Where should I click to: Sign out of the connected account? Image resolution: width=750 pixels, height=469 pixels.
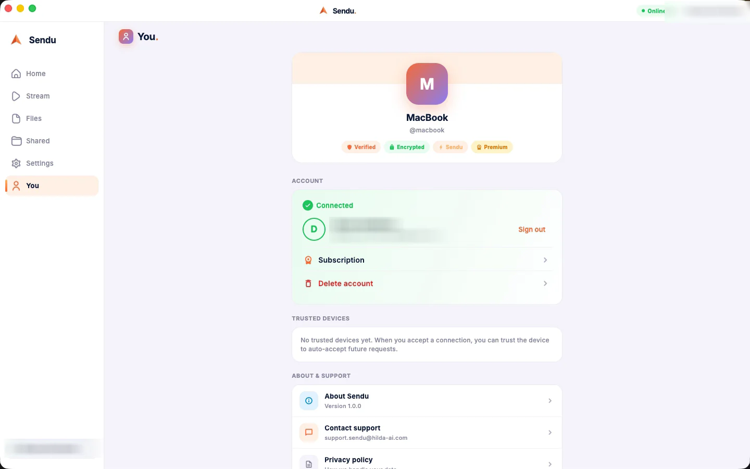(x=532, y=229)
